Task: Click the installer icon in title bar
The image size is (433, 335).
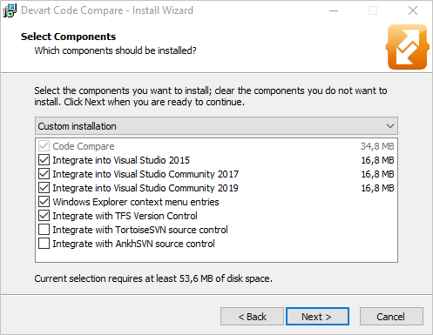Action: pyautogui.click(x=10, y=10)
